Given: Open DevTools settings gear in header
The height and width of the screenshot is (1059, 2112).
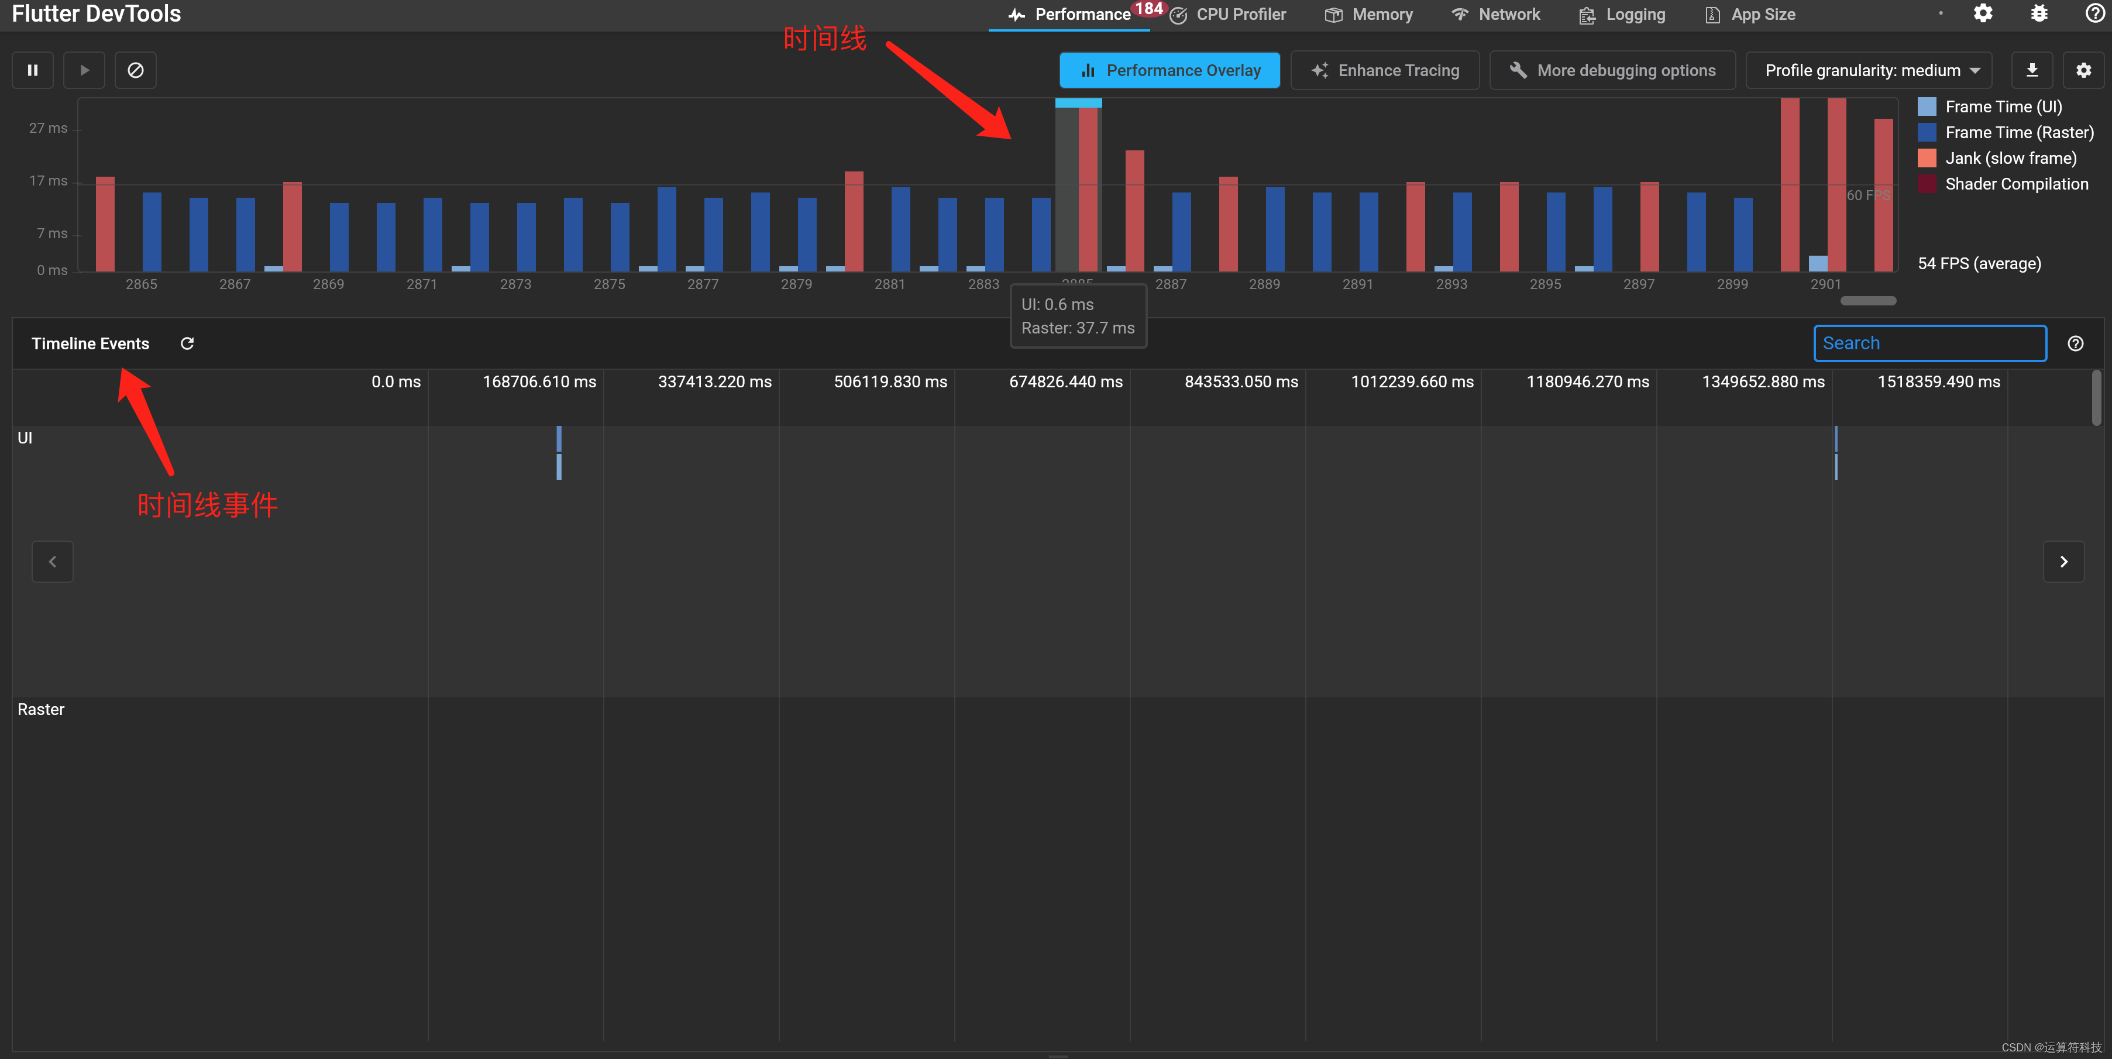Looking at the screenshot, I should click(x=1983, y=13).
